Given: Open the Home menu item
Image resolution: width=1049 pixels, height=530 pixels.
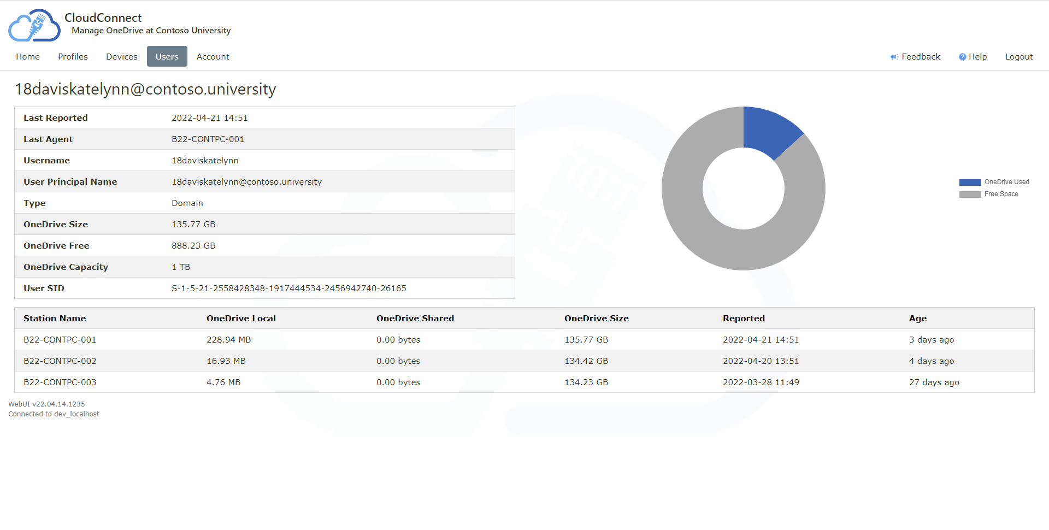Looking at the screenshot, I should click(28, 57).
